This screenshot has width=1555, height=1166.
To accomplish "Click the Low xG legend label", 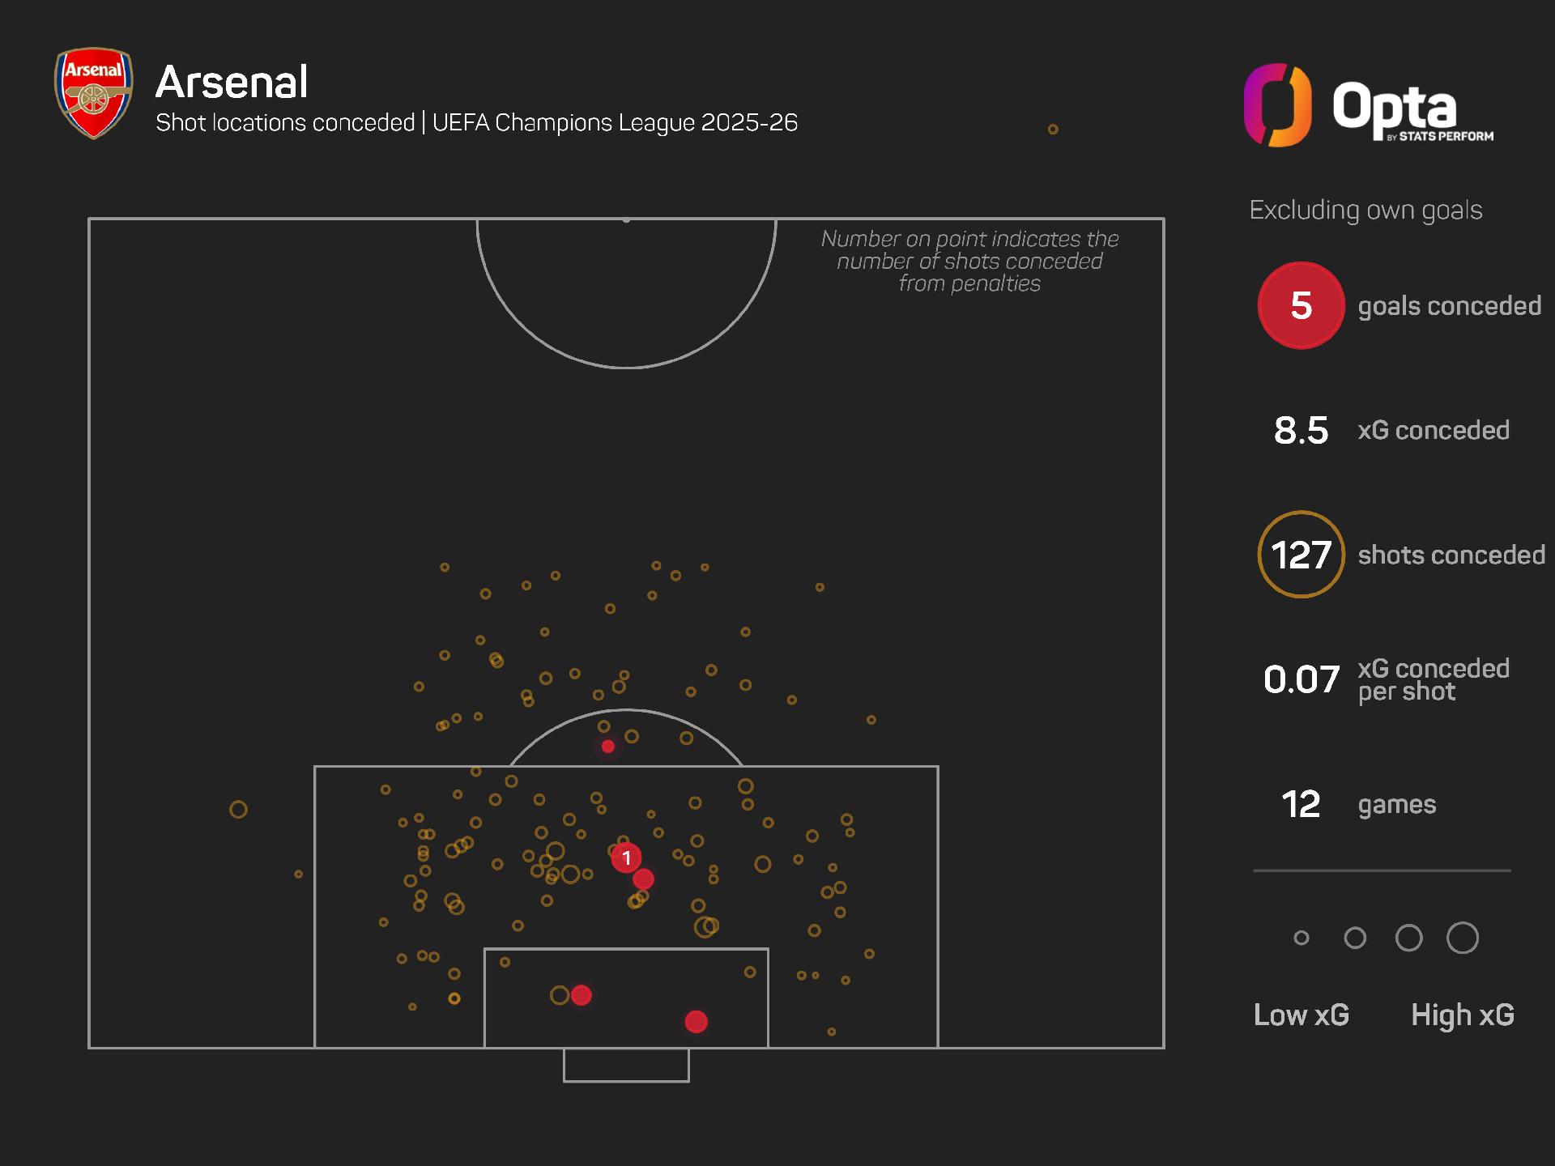I will pyautogui.click(x=1301, y=1015).
